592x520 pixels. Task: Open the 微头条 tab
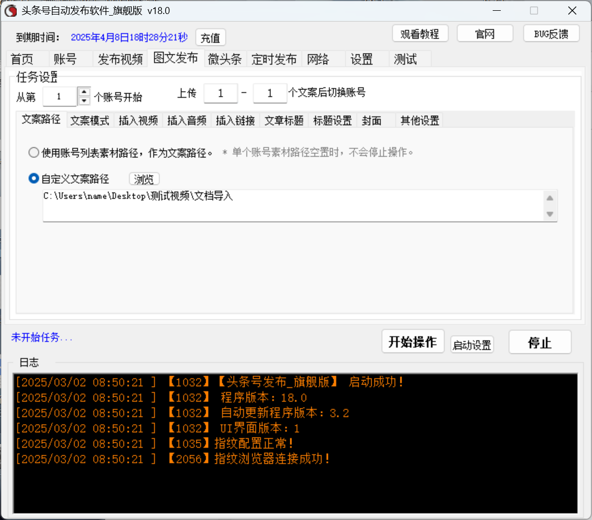click(225, 59)
